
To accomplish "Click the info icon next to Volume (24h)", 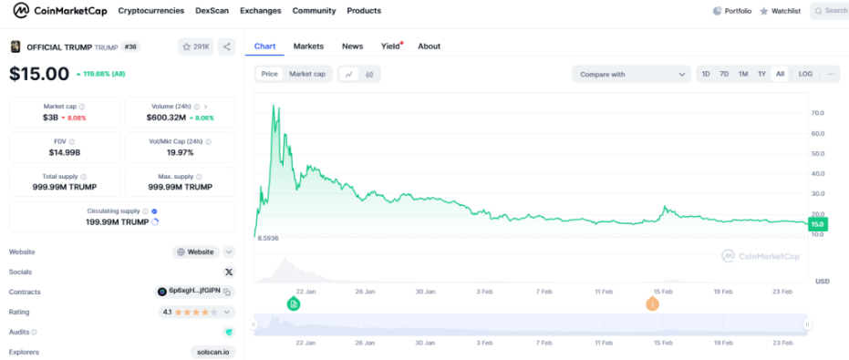I will (x=197, y=107).
